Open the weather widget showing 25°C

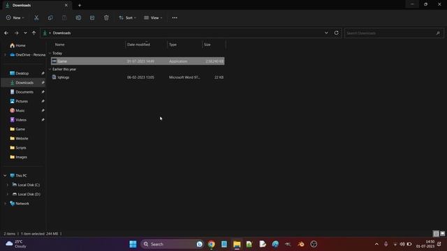click(x=16, y=244)
